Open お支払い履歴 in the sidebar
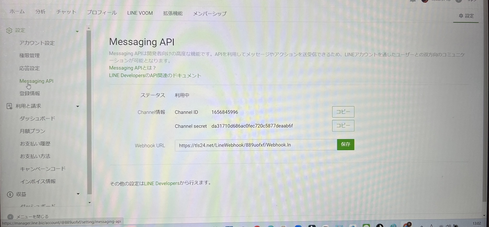Screen dimensions: 489x227 click(35, 143)
